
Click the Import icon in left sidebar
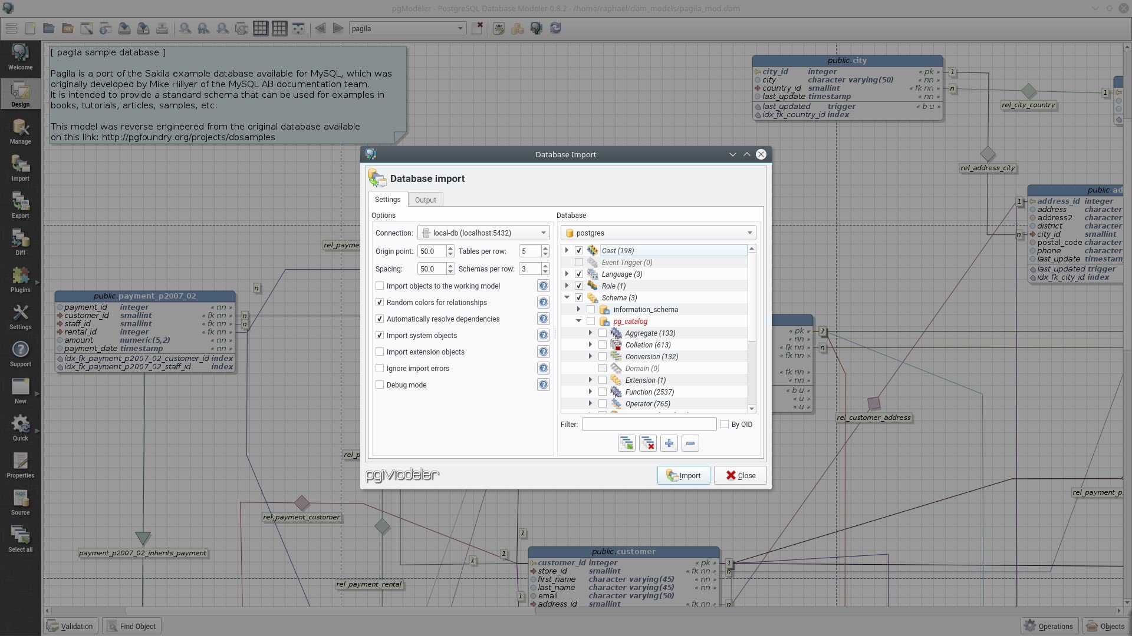coord(20,168)
